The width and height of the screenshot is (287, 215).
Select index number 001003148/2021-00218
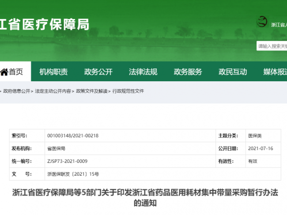(73, 136)
